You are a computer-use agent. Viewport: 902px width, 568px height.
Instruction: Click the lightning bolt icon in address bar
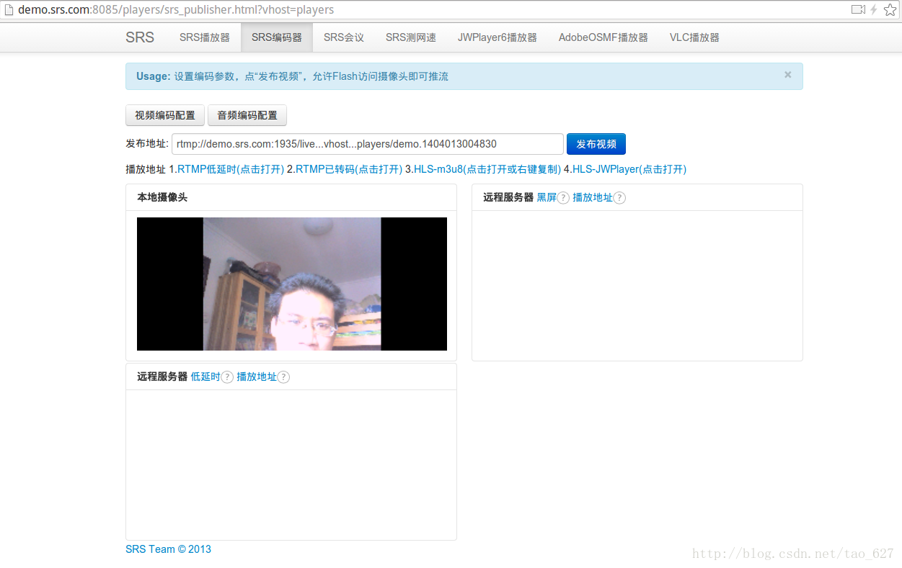pyautogui.click(x=874, y=10)
